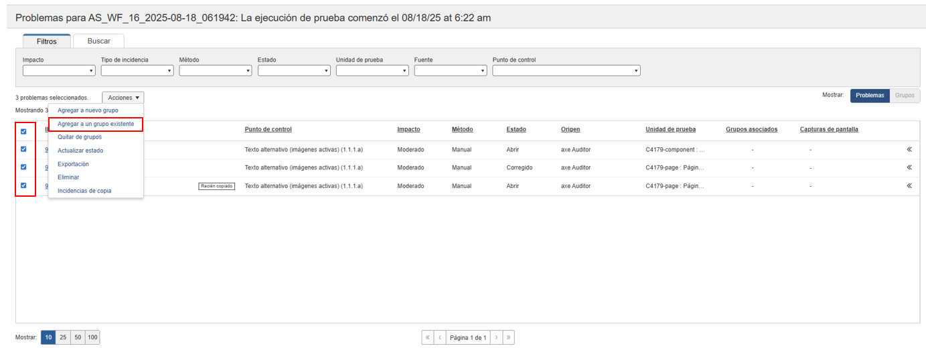This screenshot has height=348, width=926.
Task: Open the Estado filter dropdown
Action: (294, 70)
